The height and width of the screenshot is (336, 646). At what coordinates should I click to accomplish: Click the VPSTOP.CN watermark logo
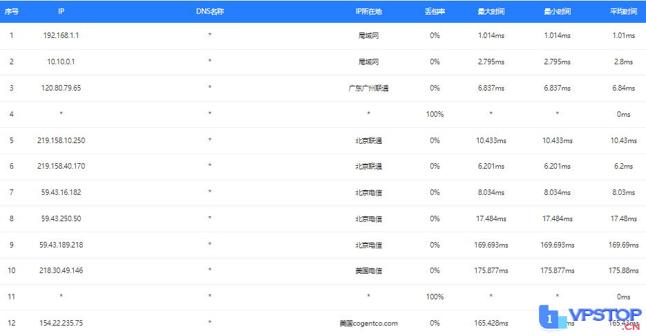590,318
